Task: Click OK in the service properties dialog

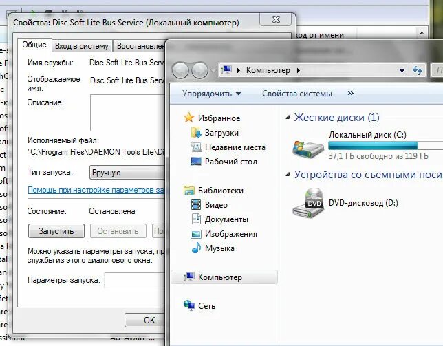Action: [x=144, y=321]
